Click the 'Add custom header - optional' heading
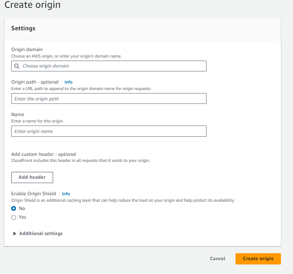Screen dimensions: 293x274 44,154
